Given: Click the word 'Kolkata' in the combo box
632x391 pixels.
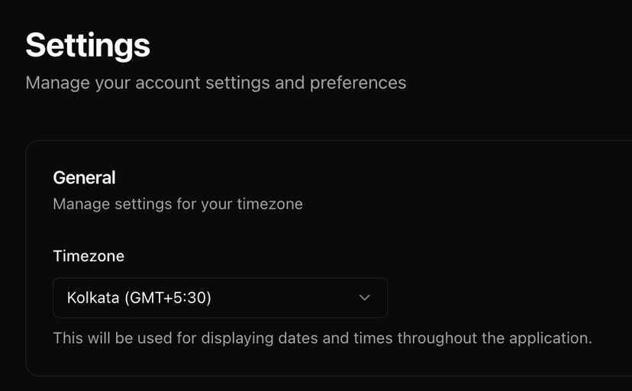Looking at the screenshot, I should [x=93, y=298].
